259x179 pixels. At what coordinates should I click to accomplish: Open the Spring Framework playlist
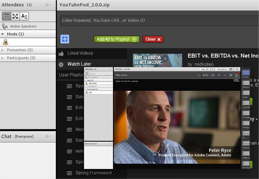point(94,173)
